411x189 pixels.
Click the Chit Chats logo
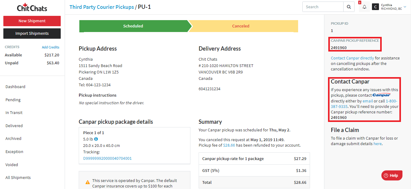point(32,7)
